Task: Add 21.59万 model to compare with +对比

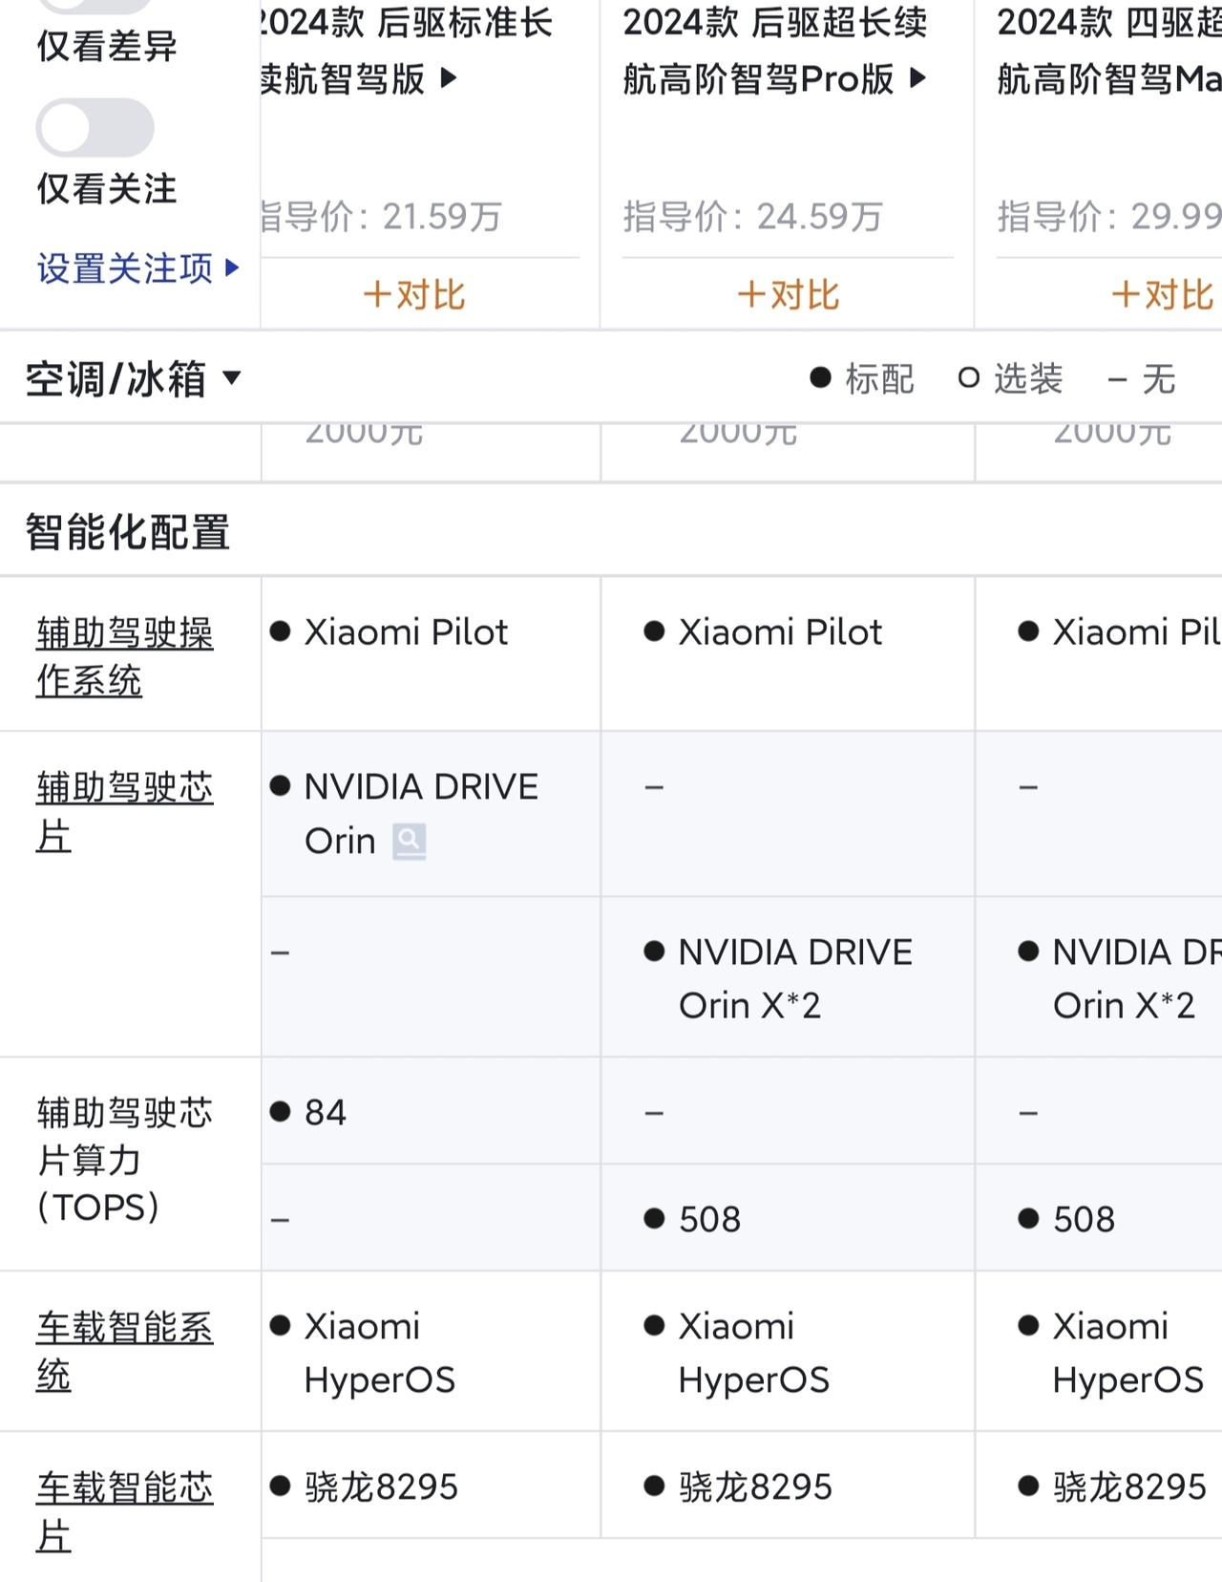Action: click(413, 294)
